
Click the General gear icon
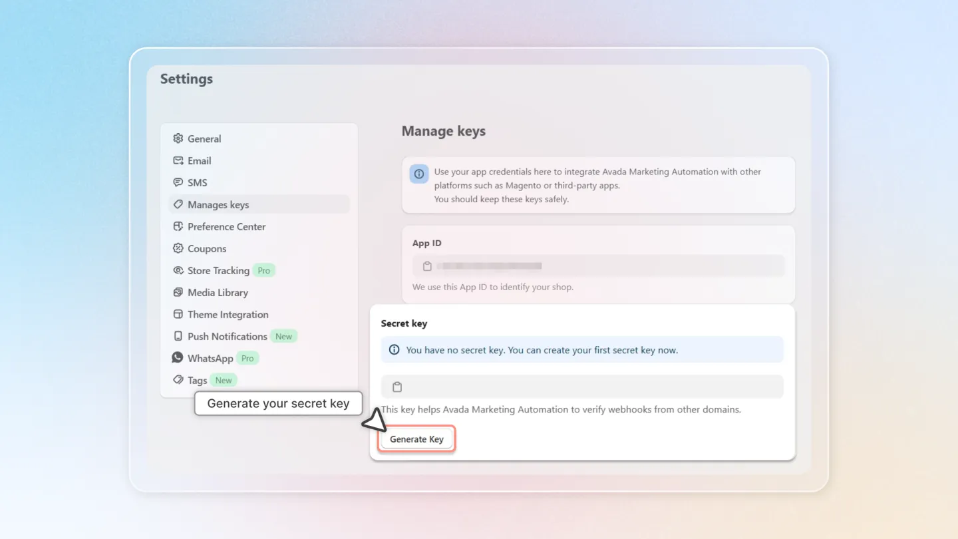click(x=178, y=138)
